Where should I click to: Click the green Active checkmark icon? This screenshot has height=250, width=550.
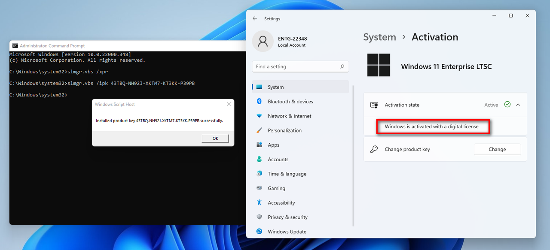click(507, 104)
